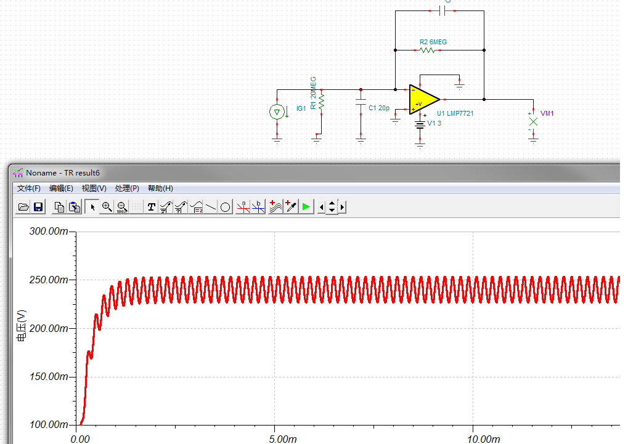Open the 帮助(H) menu
The width and height of the screenshot is (628, 444).
(160, 188)
